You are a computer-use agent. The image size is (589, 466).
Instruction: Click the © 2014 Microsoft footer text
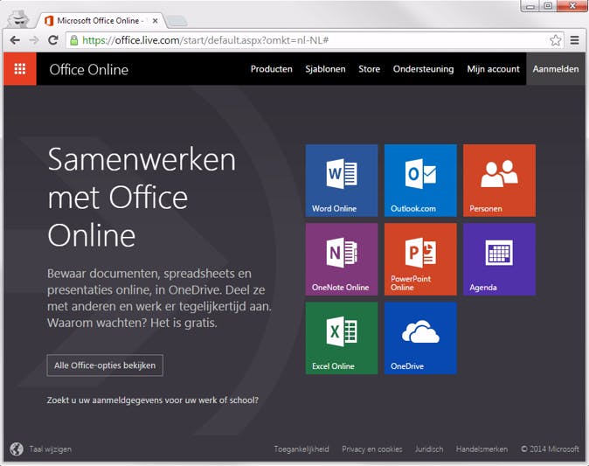click(x=550, y=449)
